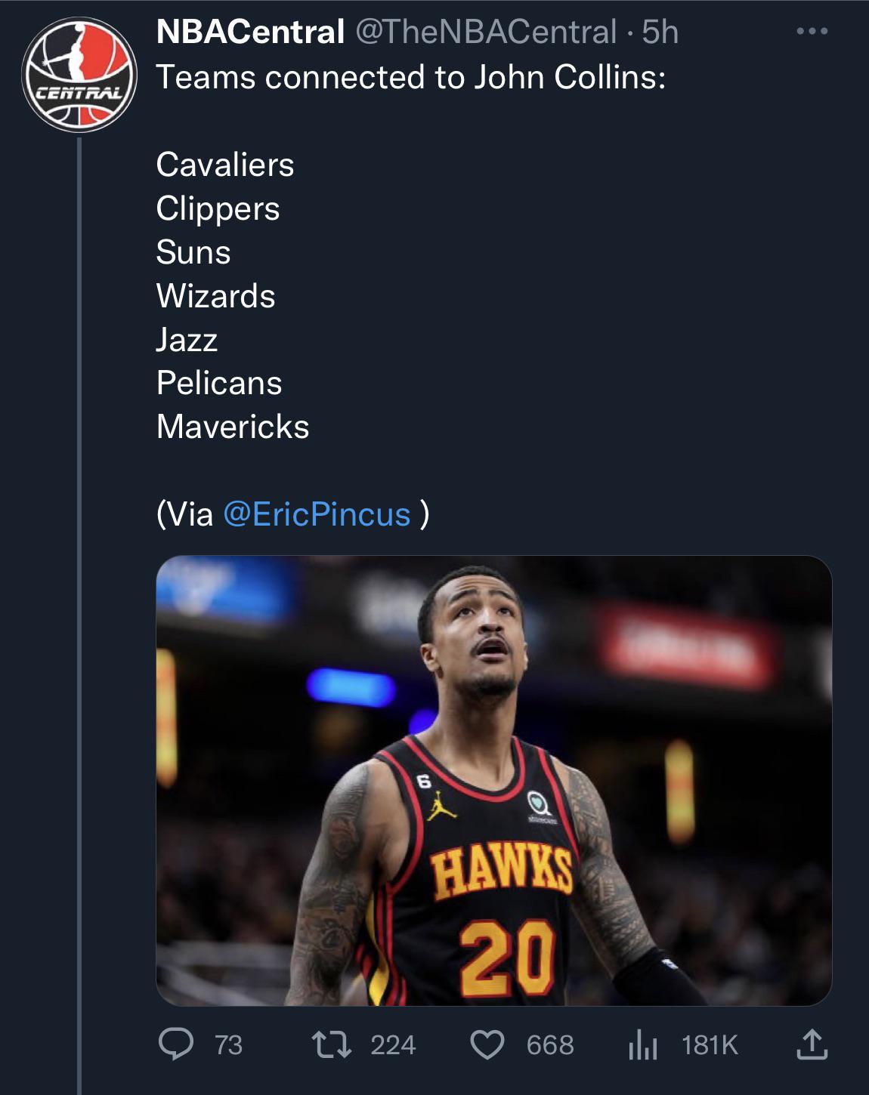Click the 224 retweets count

393,1045
